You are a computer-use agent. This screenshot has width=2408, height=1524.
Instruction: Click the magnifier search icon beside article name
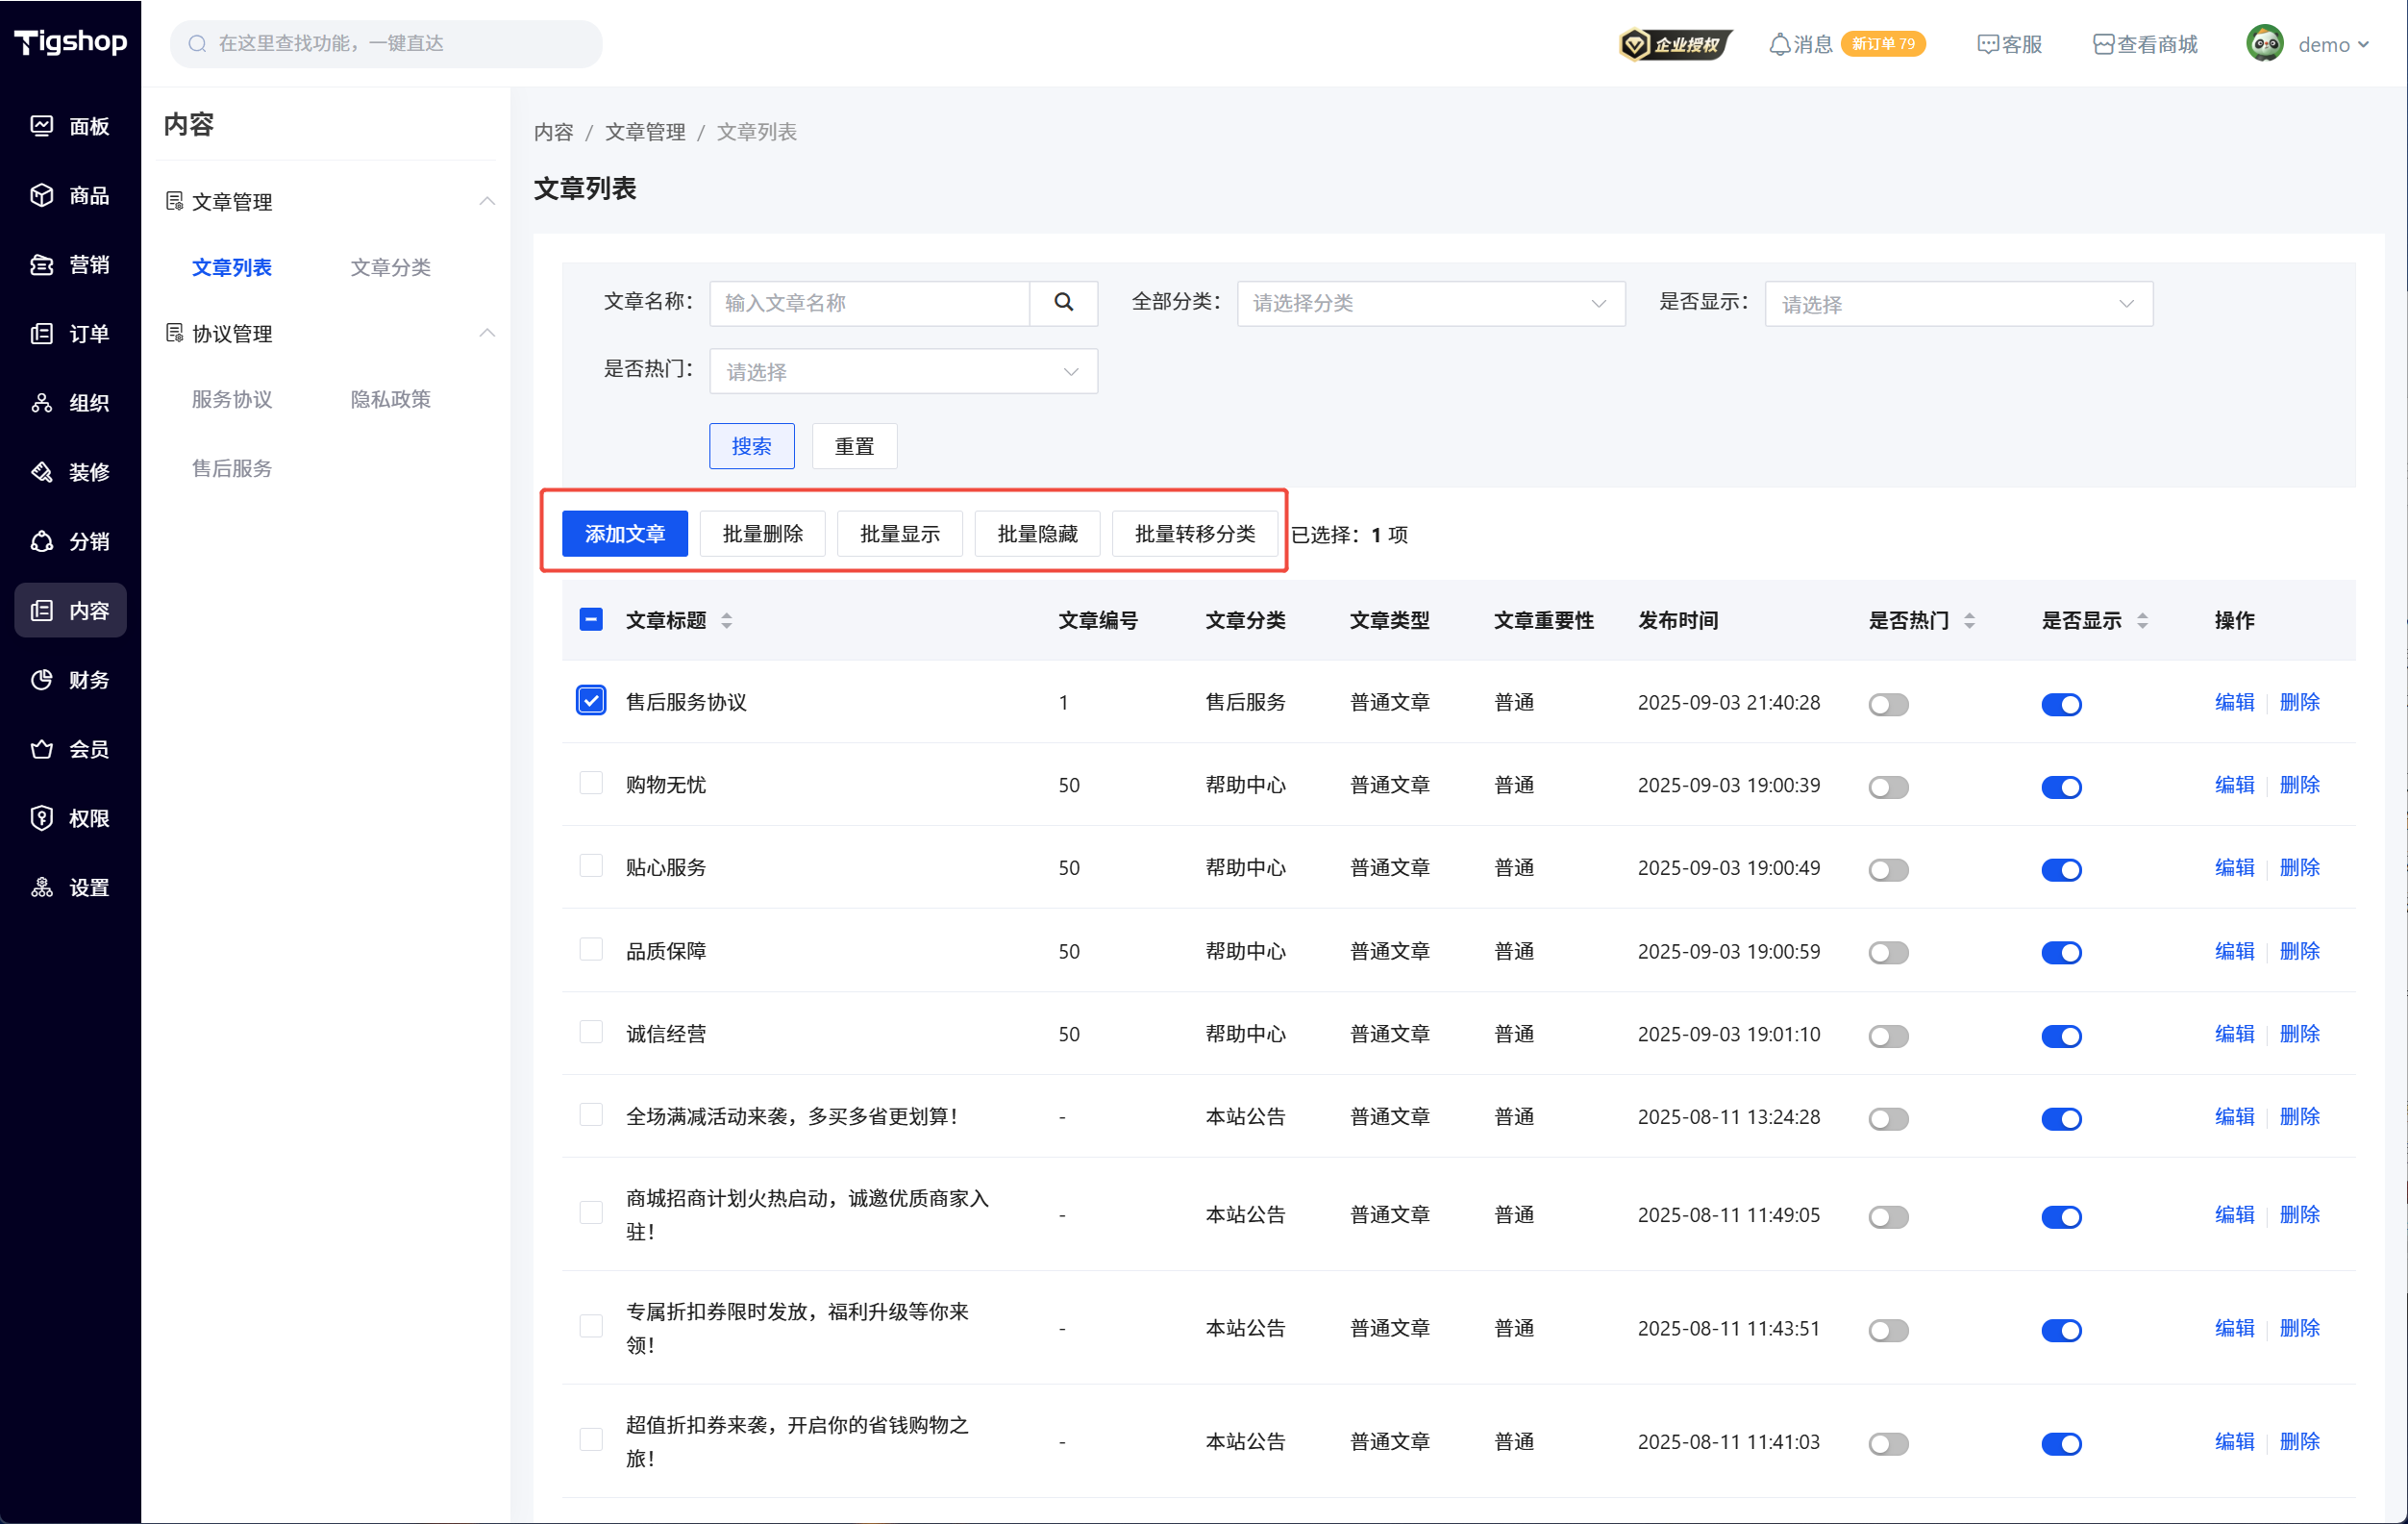point(1063,302)
